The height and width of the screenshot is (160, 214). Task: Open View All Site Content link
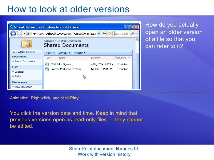tap(24, 52)
